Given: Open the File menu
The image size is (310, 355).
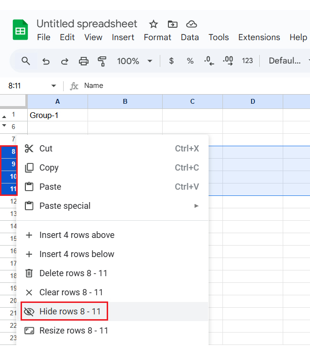Looking at the screenshot, I should point(44,37).
